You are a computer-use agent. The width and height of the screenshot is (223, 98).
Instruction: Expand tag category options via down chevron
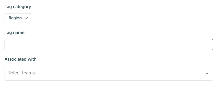coord(26,18)
